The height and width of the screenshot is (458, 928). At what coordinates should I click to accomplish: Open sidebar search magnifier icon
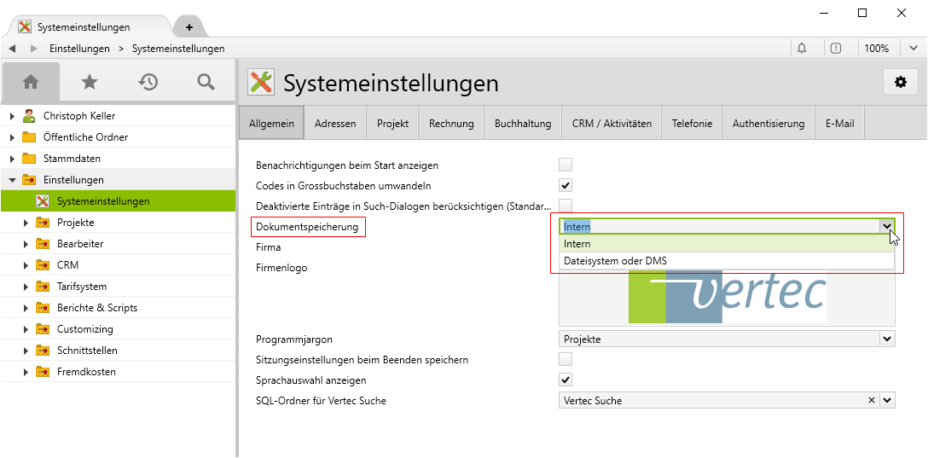(x=206, y=82)
